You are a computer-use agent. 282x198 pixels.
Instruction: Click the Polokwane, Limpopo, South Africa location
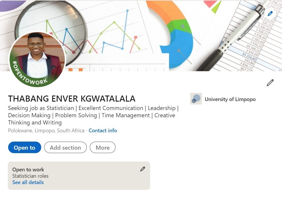46,131
